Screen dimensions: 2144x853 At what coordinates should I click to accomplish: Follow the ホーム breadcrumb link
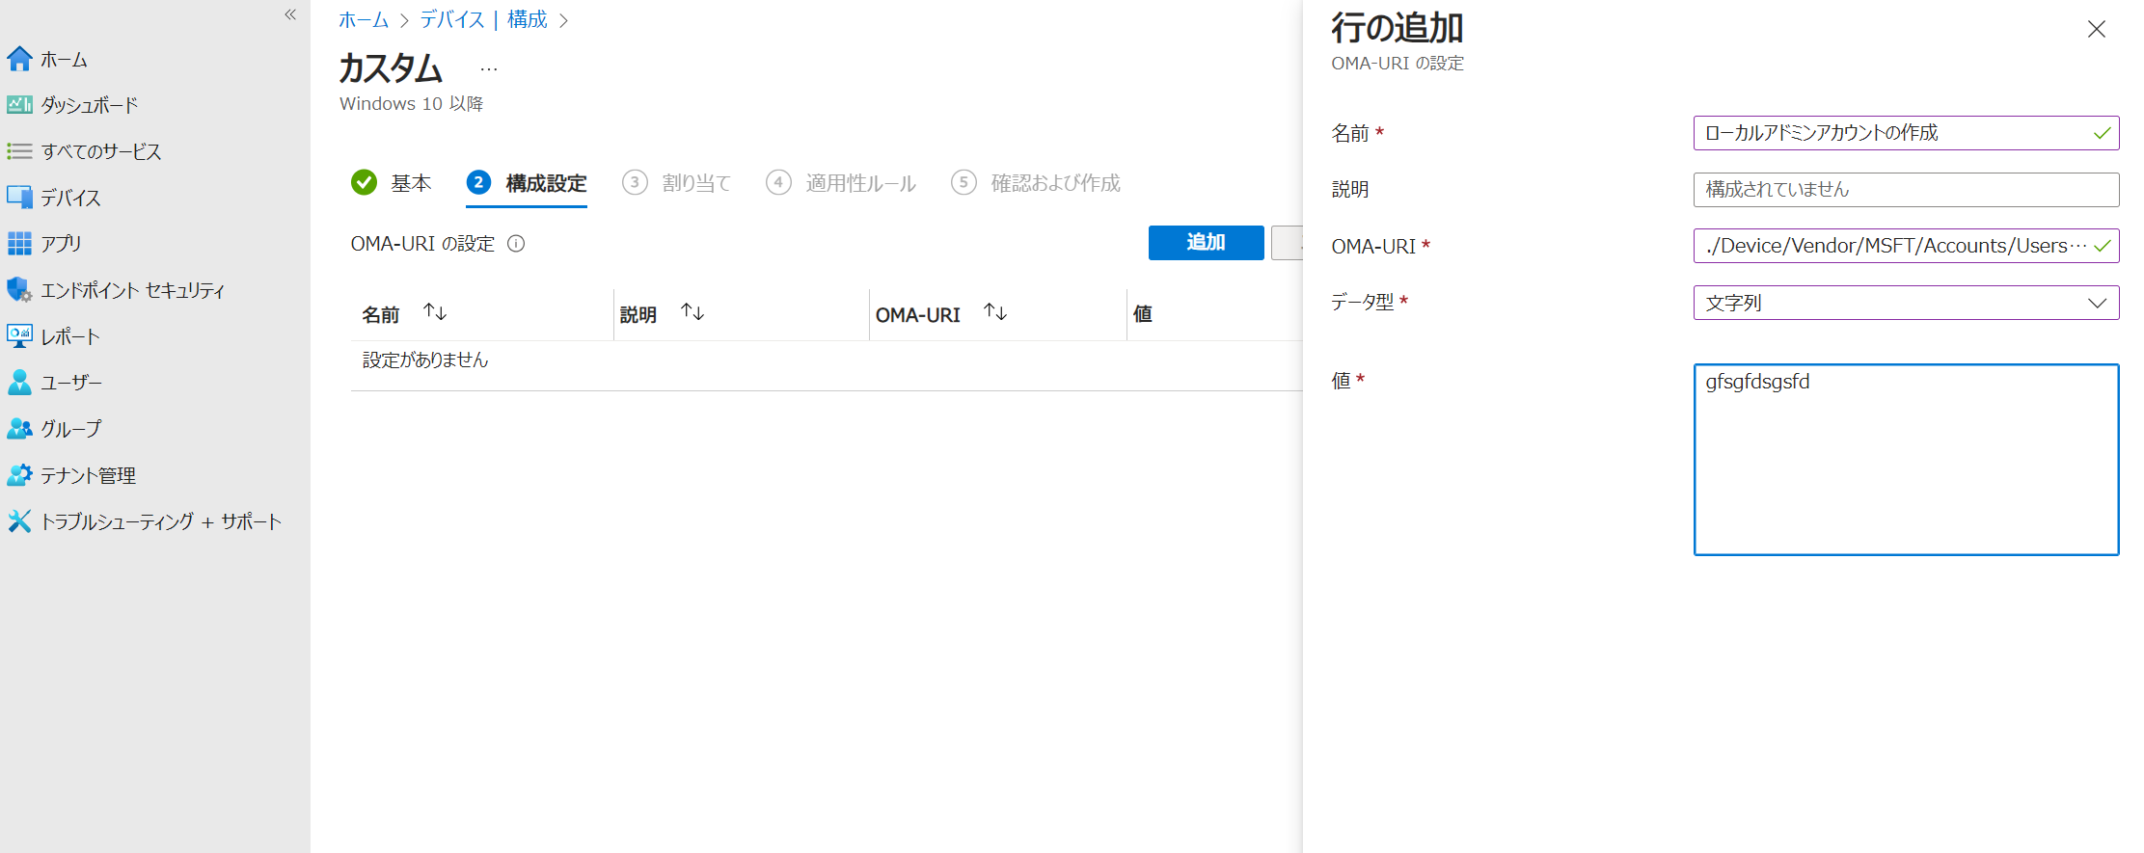click(364, 19)
